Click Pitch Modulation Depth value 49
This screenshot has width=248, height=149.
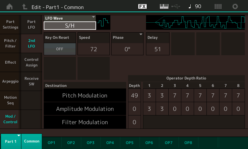[x=135, y=96]
